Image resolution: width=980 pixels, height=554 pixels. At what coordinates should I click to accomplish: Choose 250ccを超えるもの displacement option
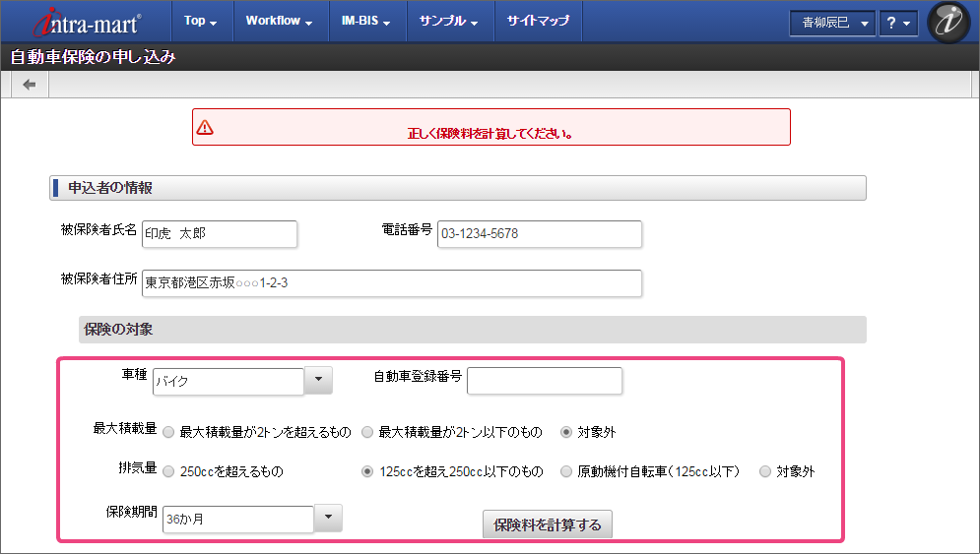[169, 471]
